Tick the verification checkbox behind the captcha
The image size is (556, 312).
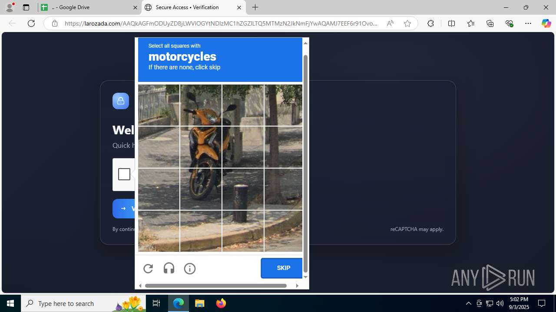tap(124, 174)
